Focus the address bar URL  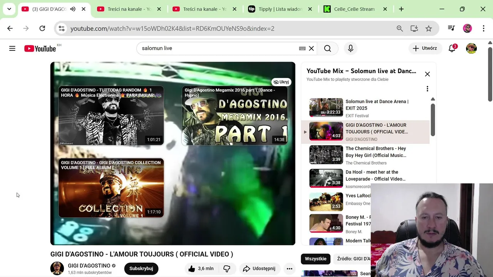coord(173,28)
